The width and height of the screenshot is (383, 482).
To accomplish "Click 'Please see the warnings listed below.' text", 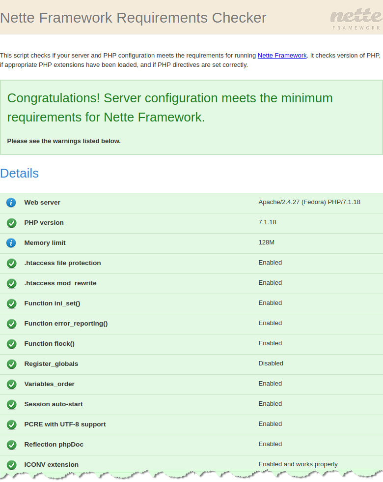I will click(x=64, y=141).
